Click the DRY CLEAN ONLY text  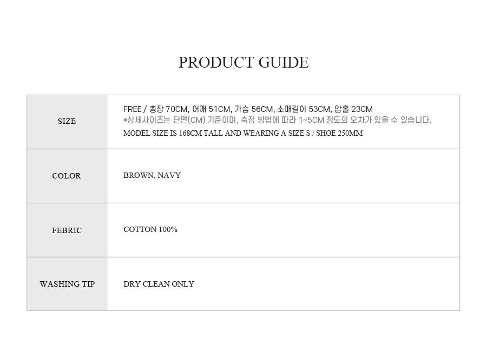(x=159, y=284)
